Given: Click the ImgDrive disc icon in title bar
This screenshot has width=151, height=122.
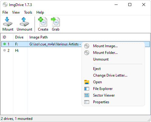Looking at the screenshot, I should click(x=5, y=5).
